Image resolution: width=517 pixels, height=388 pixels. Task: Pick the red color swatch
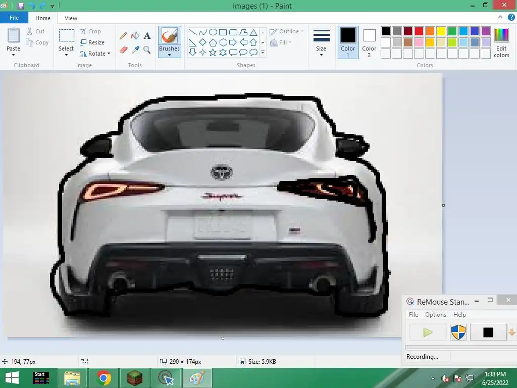[419, 31]
